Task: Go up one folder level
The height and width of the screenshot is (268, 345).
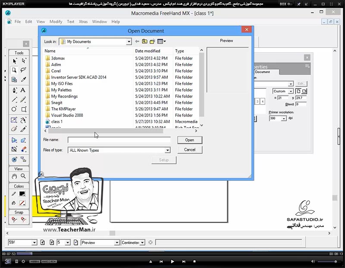Action: [x=144, y=41]
